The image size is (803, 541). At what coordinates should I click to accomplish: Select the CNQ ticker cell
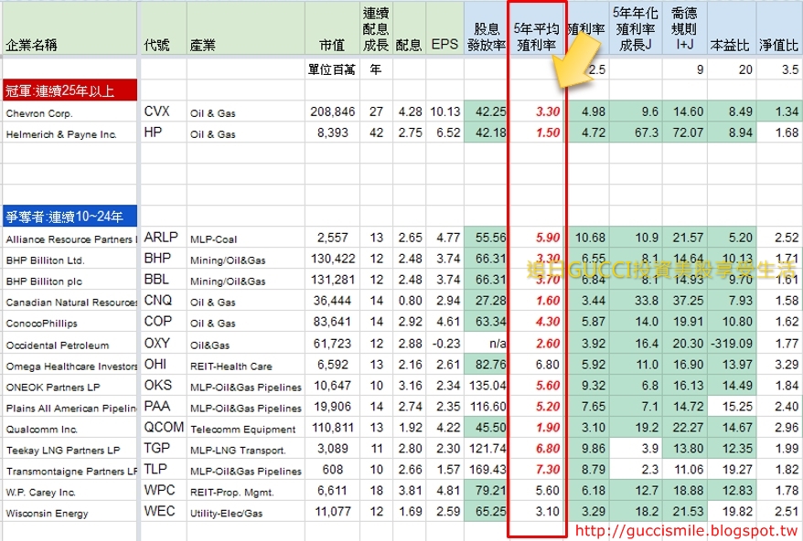pos(164,301)
